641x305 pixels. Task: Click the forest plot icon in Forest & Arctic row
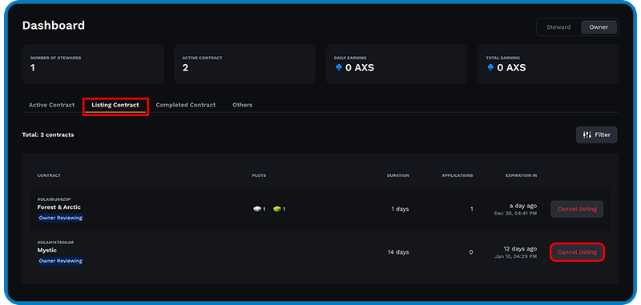point(277,209)
